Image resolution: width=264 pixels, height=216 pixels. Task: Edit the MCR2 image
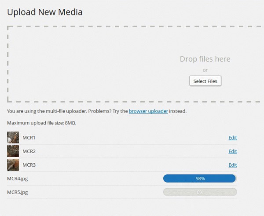pyautogui.click(x=233, y=151)
